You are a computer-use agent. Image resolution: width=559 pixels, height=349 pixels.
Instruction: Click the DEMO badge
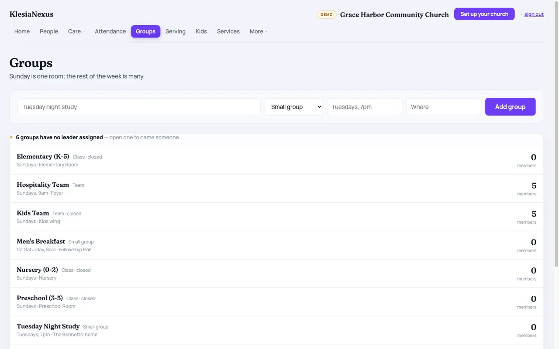pyautogui.click(x=327, y=14)
